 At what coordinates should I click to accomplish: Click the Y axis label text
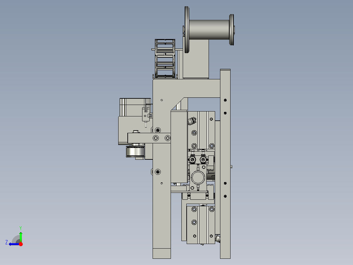pyautogui.click(x=21, y=227)
